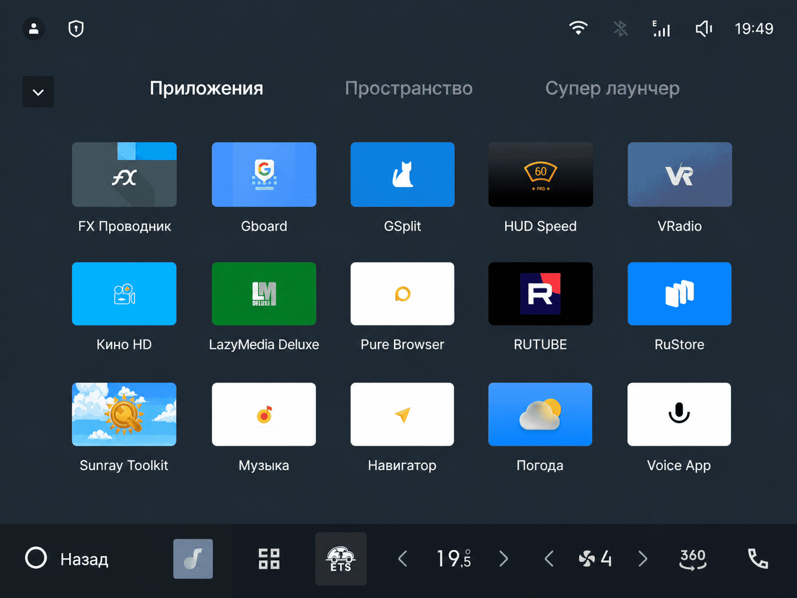This screenshot has height=598, width=797.
Task: Switch to the Приложения tab
Action: [x=206, y=88]
